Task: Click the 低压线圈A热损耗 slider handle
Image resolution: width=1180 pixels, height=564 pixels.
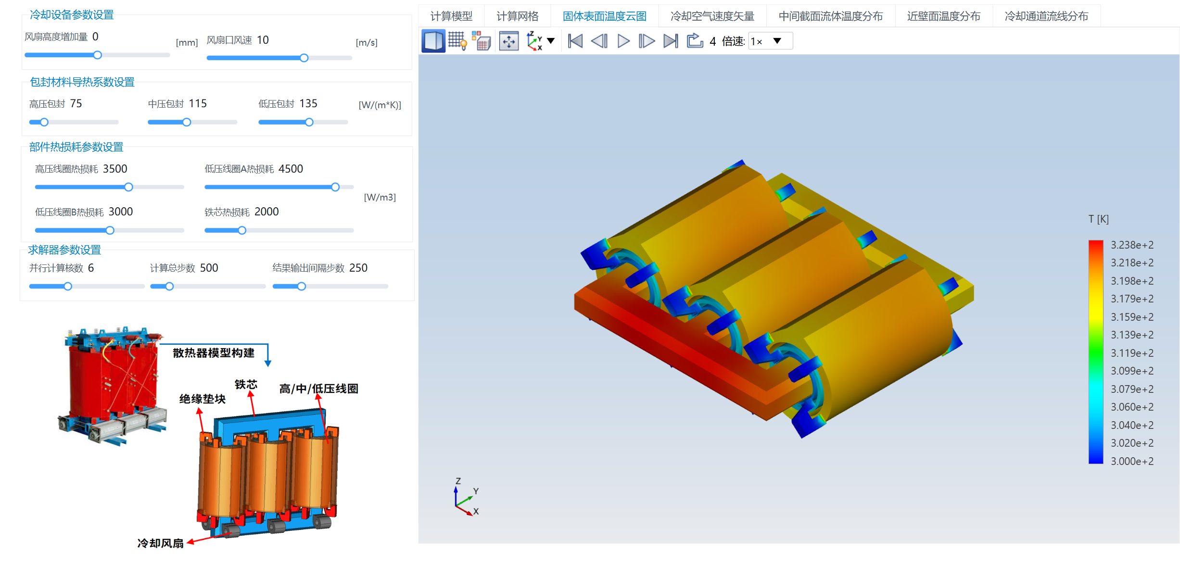Action: (x=335, y=187)
